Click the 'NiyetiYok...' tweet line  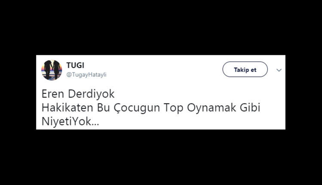(x=70, y=121)
